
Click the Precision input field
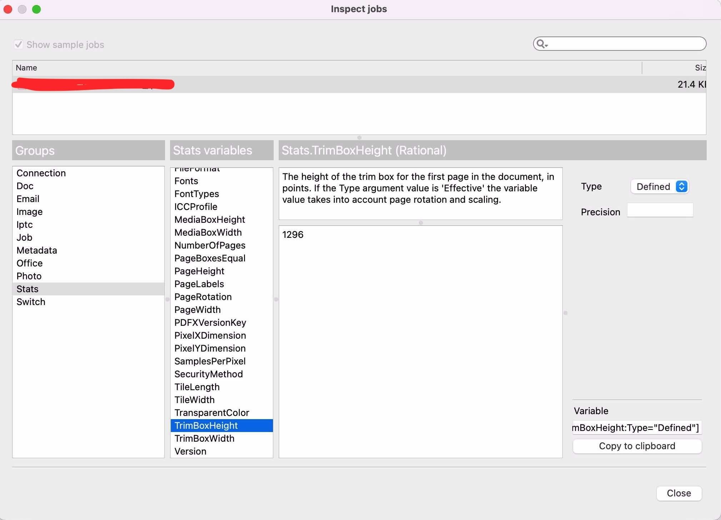pyautogui.click(x=660, y=210)
